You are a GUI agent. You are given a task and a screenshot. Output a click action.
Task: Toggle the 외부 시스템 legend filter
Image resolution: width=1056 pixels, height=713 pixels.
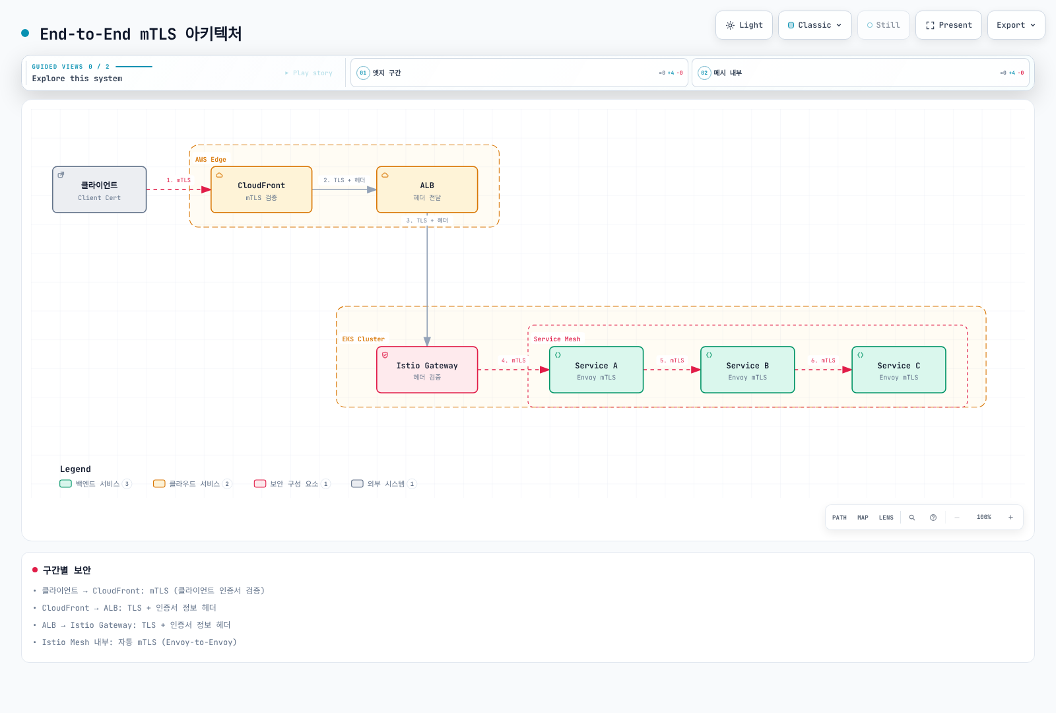[x=384, y=484]
